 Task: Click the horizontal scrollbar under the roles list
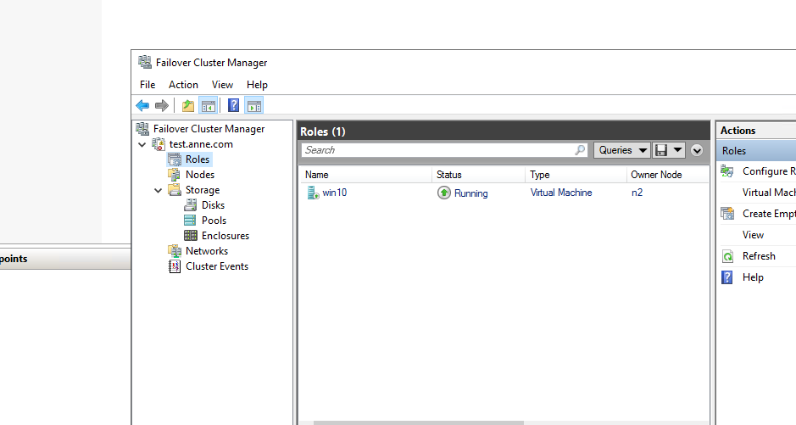418,422
